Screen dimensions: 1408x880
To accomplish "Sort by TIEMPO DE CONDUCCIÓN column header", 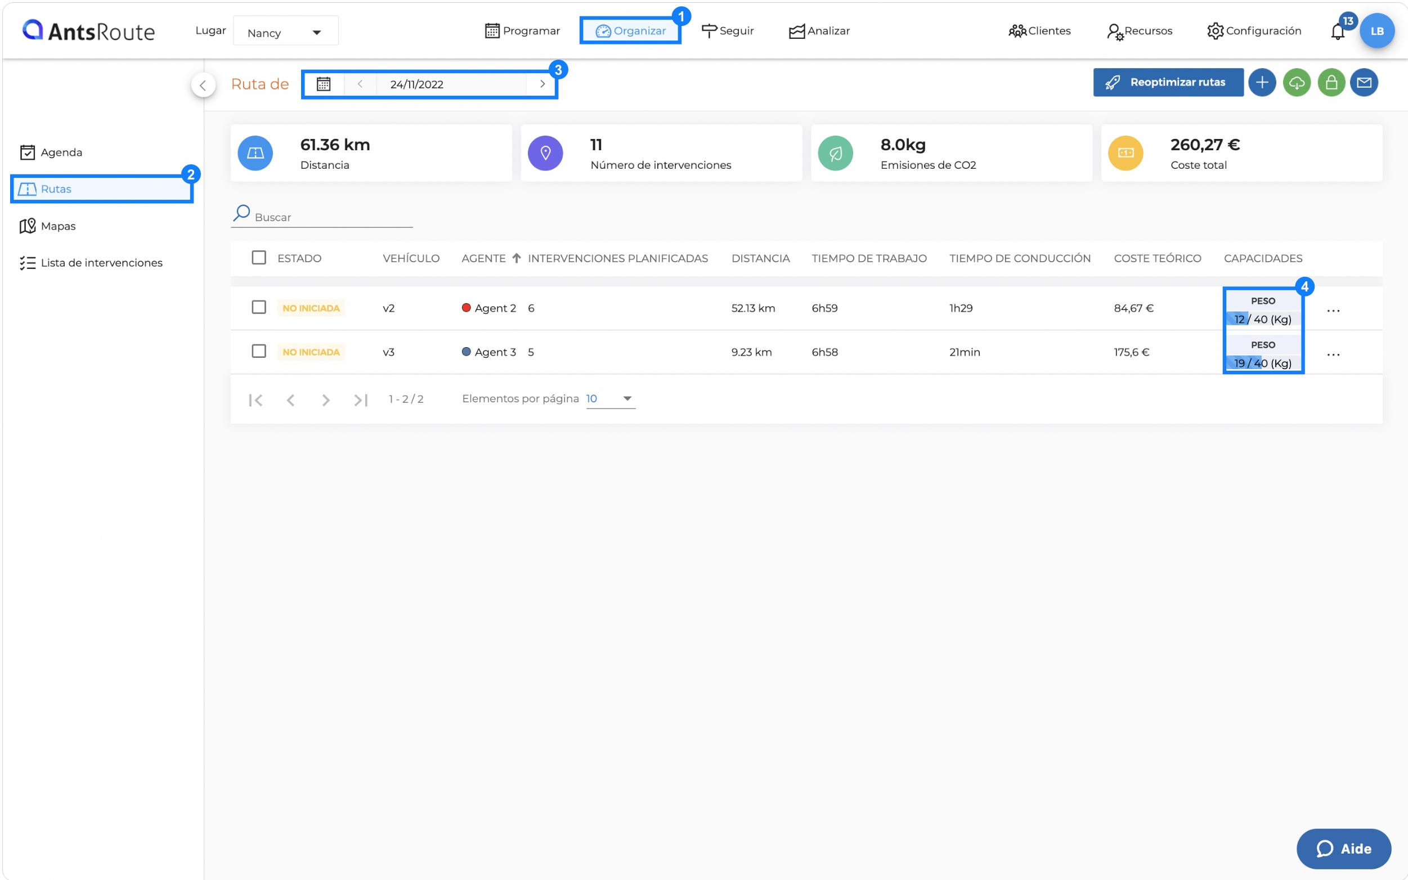I will point(1020,258).
